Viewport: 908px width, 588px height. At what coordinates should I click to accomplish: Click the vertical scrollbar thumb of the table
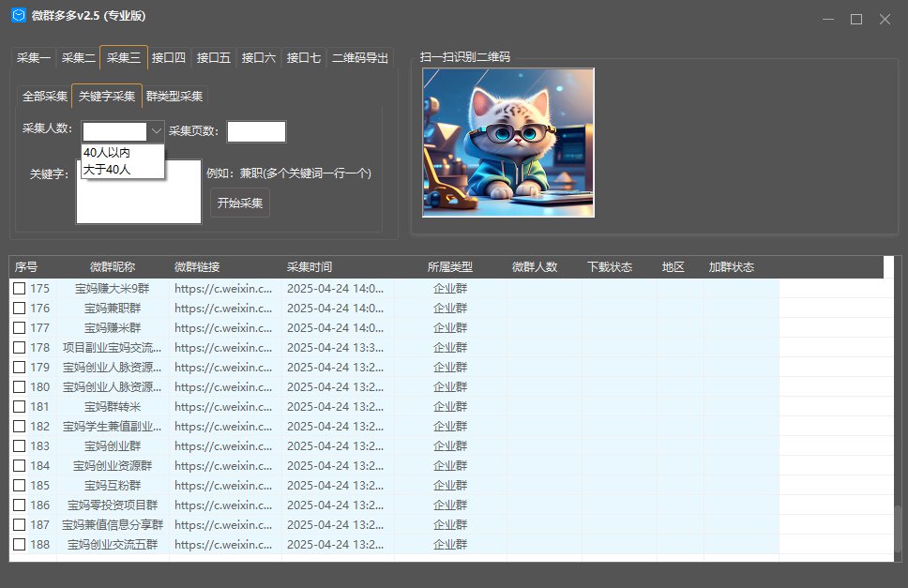(x=898, y=530)
